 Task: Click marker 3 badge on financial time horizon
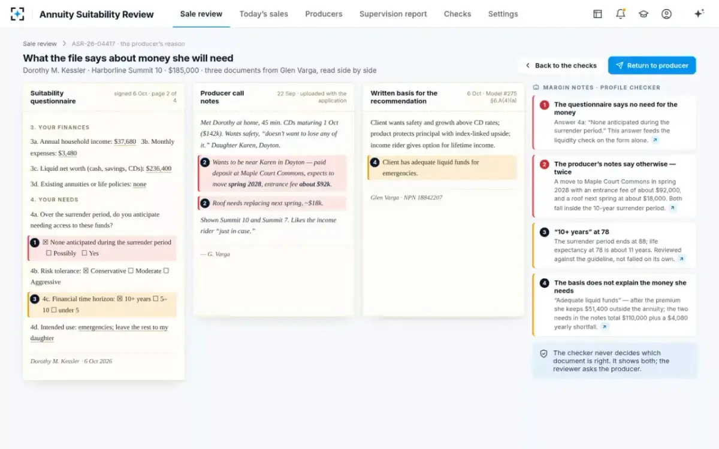35,299
